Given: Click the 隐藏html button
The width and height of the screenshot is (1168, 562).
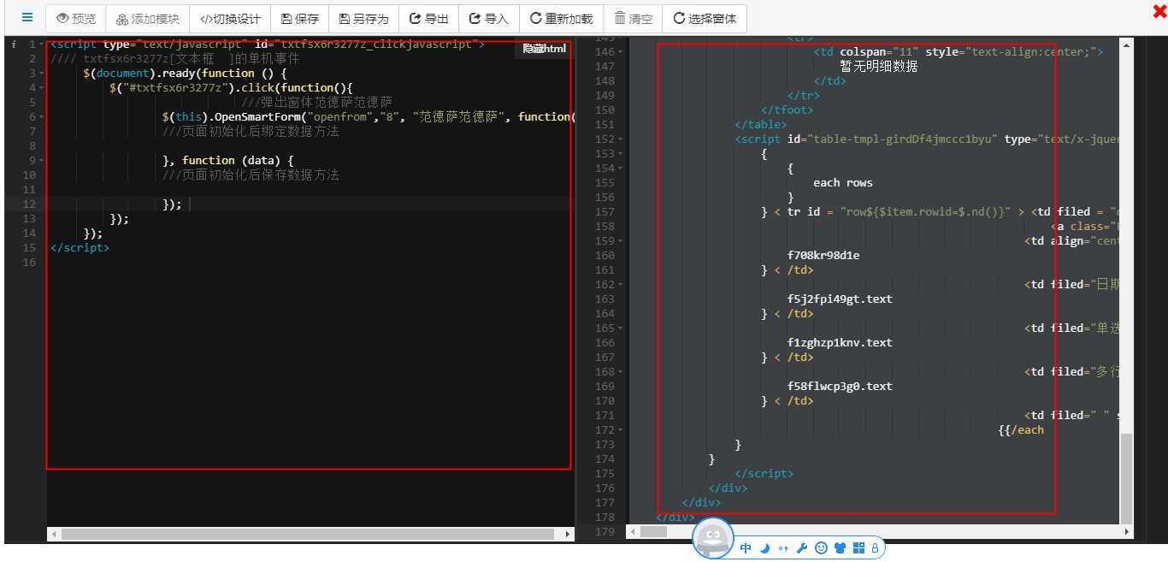Looking at the screenshot, I should [545, 49].
